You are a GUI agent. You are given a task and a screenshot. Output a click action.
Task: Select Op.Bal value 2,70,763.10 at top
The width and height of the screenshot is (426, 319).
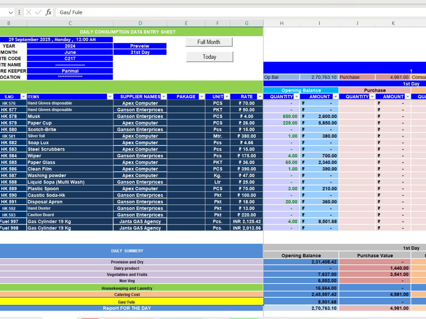[319, 77]
